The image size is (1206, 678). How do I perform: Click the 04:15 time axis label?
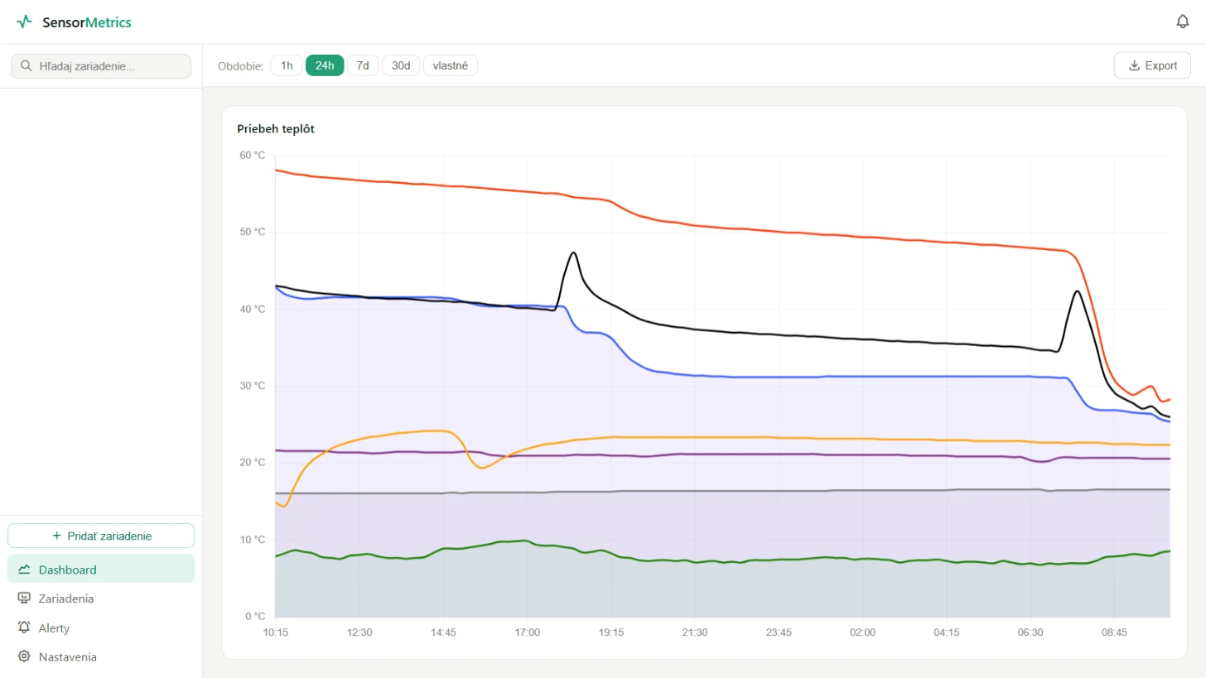[947, 632]
